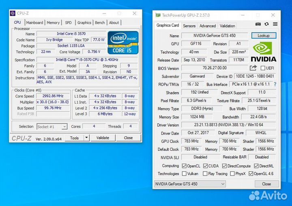Toggle the Ray Tracing checkbox
This screenshot has width=292, height=206.
tap(205, 174)
